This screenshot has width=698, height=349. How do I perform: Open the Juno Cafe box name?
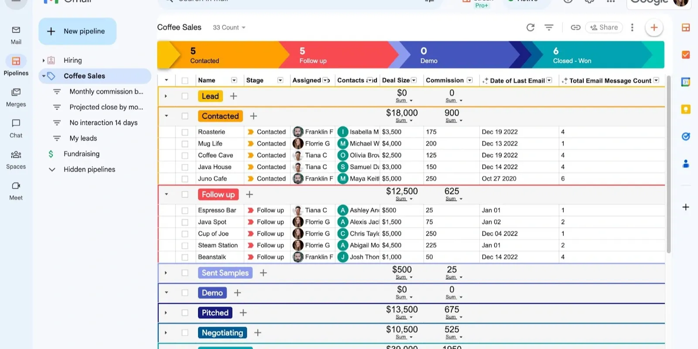pyautogui.click(x=212, y=179)
